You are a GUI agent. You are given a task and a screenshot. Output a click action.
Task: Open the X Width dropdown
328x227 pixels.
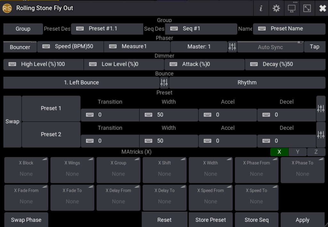pos(211,170)
